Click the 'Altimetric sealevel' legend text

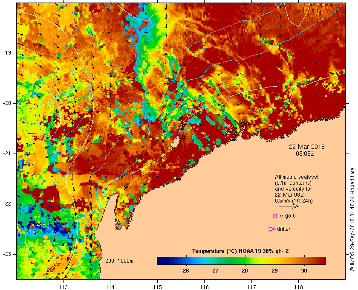click(297, 177)
